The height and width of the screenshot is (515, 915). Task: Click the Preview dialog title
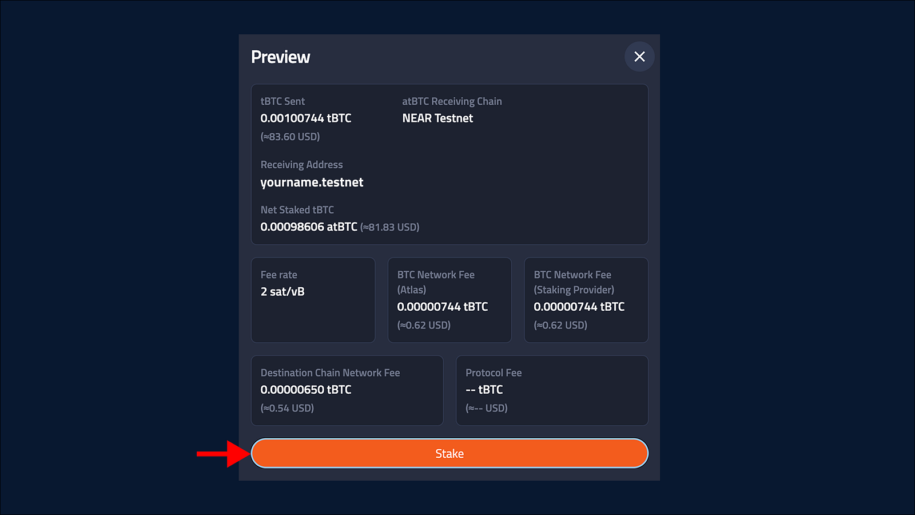(280, 57)
